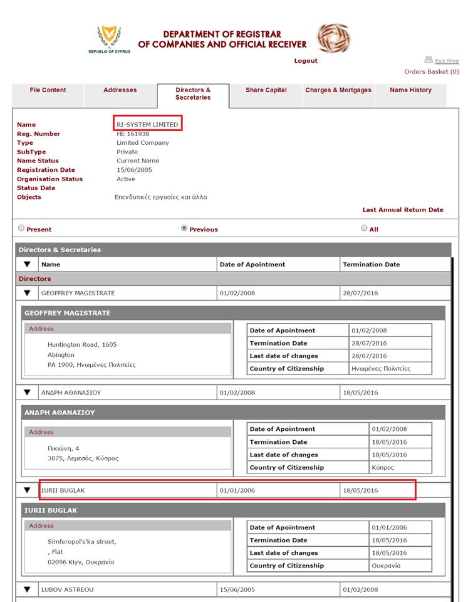The height and width of the screenshot is (602, 473).
Task: Switch to the Addresses tab
Action: click(x=120, y=90)
